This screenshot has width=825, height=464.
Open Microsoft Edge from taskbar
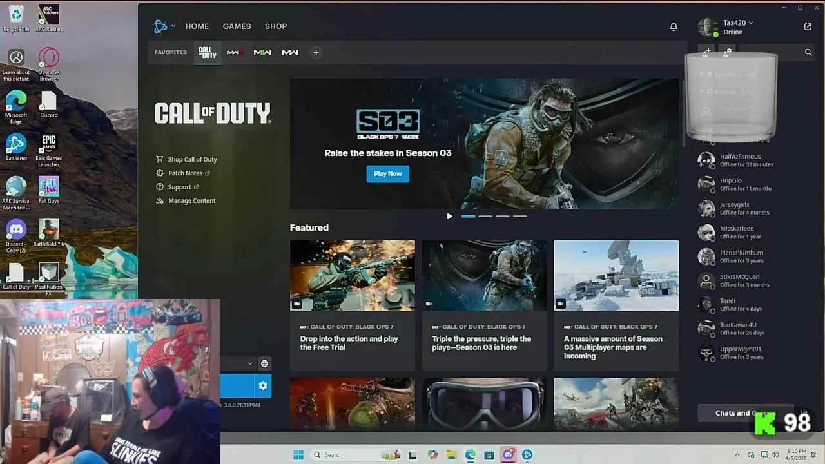point(471,455)
